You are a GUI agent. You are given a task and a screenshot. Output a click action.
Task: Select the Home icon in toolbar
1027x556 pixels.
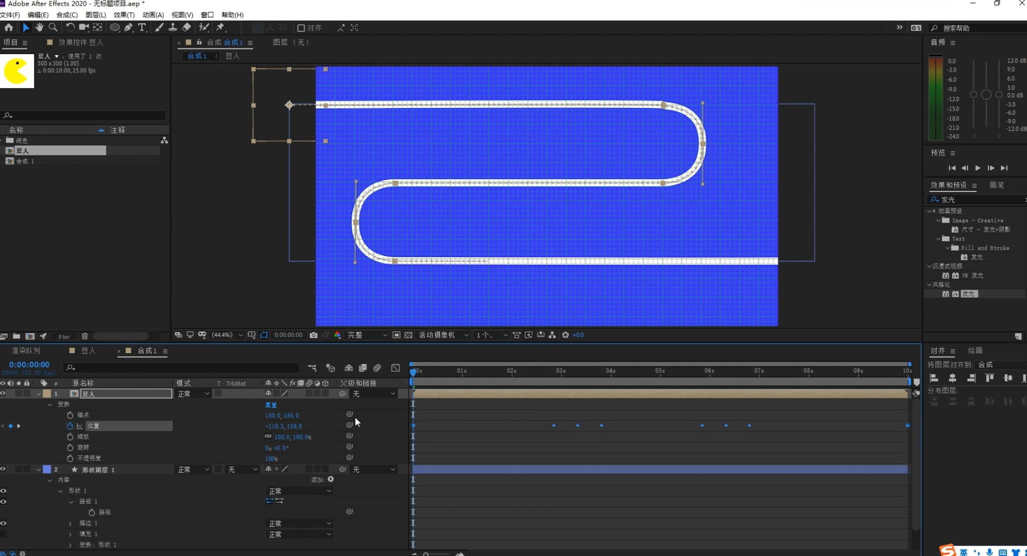click(9, 27)
